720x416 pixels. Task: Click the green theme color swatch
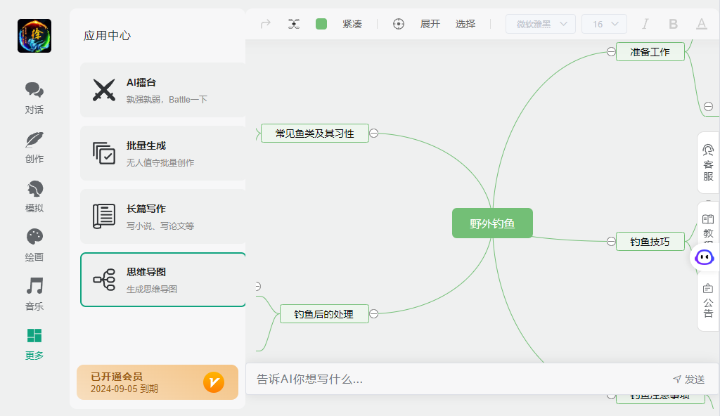(321, 24)
